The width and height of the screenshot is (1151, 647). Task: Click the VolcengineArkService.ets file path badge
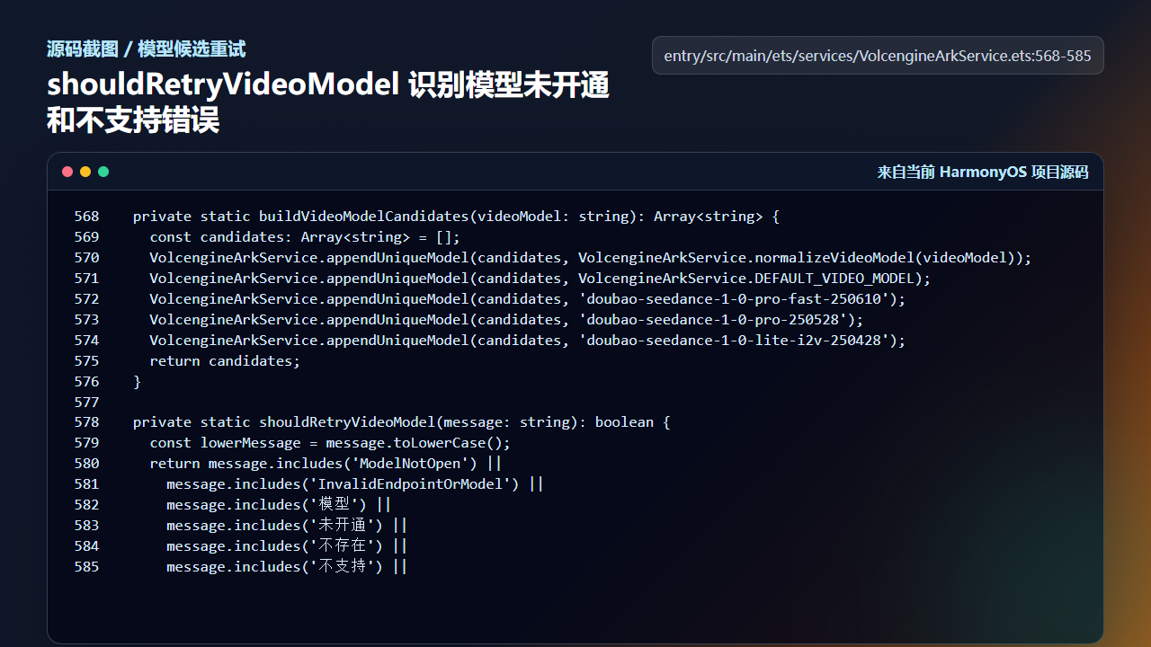click(x=878, y=56)
